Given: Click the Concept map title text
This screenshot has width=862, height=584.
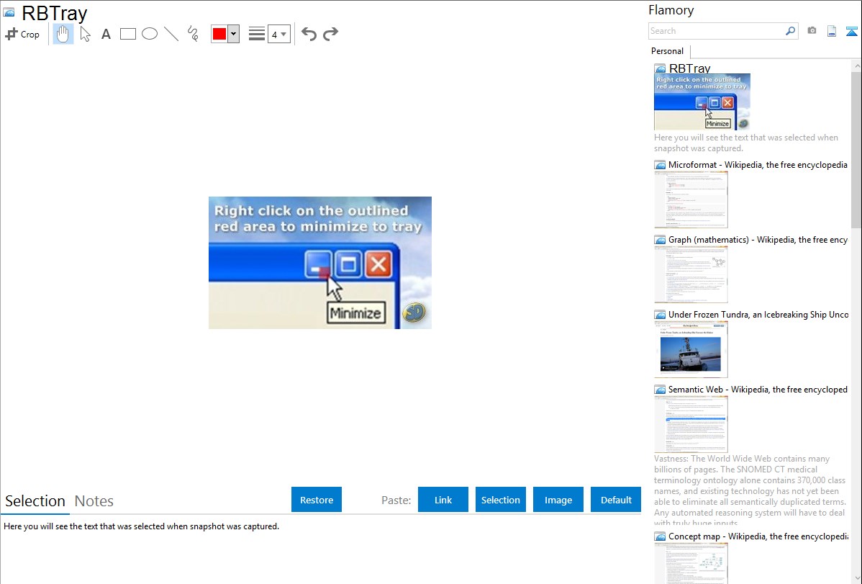Looking at the screenshot, I should (758, 536).
